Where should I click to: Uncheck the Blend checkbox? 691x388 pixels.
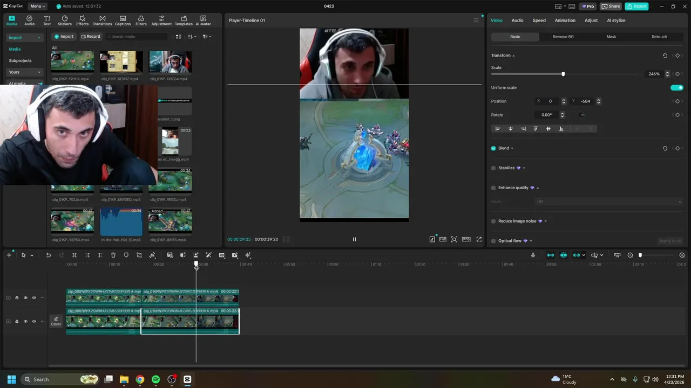(x=493, y=148)
